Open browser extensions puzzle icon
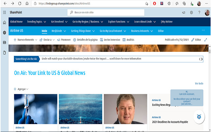This screenshot has height=132, width=211. [x=169, y=4]
